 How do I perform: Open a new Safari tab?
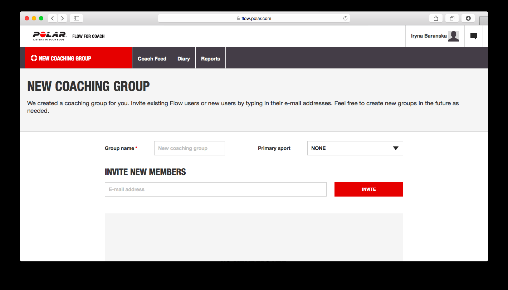(x=484, y=21)
